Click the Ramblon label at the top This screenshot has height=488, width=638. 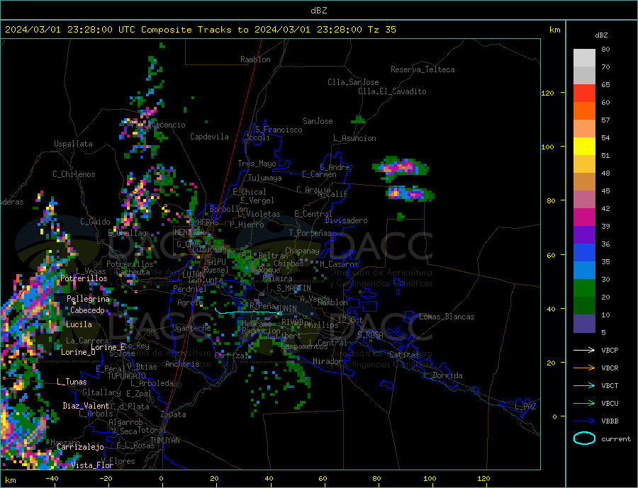(255, 59)
